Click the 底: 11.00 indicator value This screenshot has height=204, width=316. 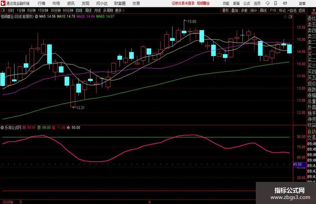59,127
